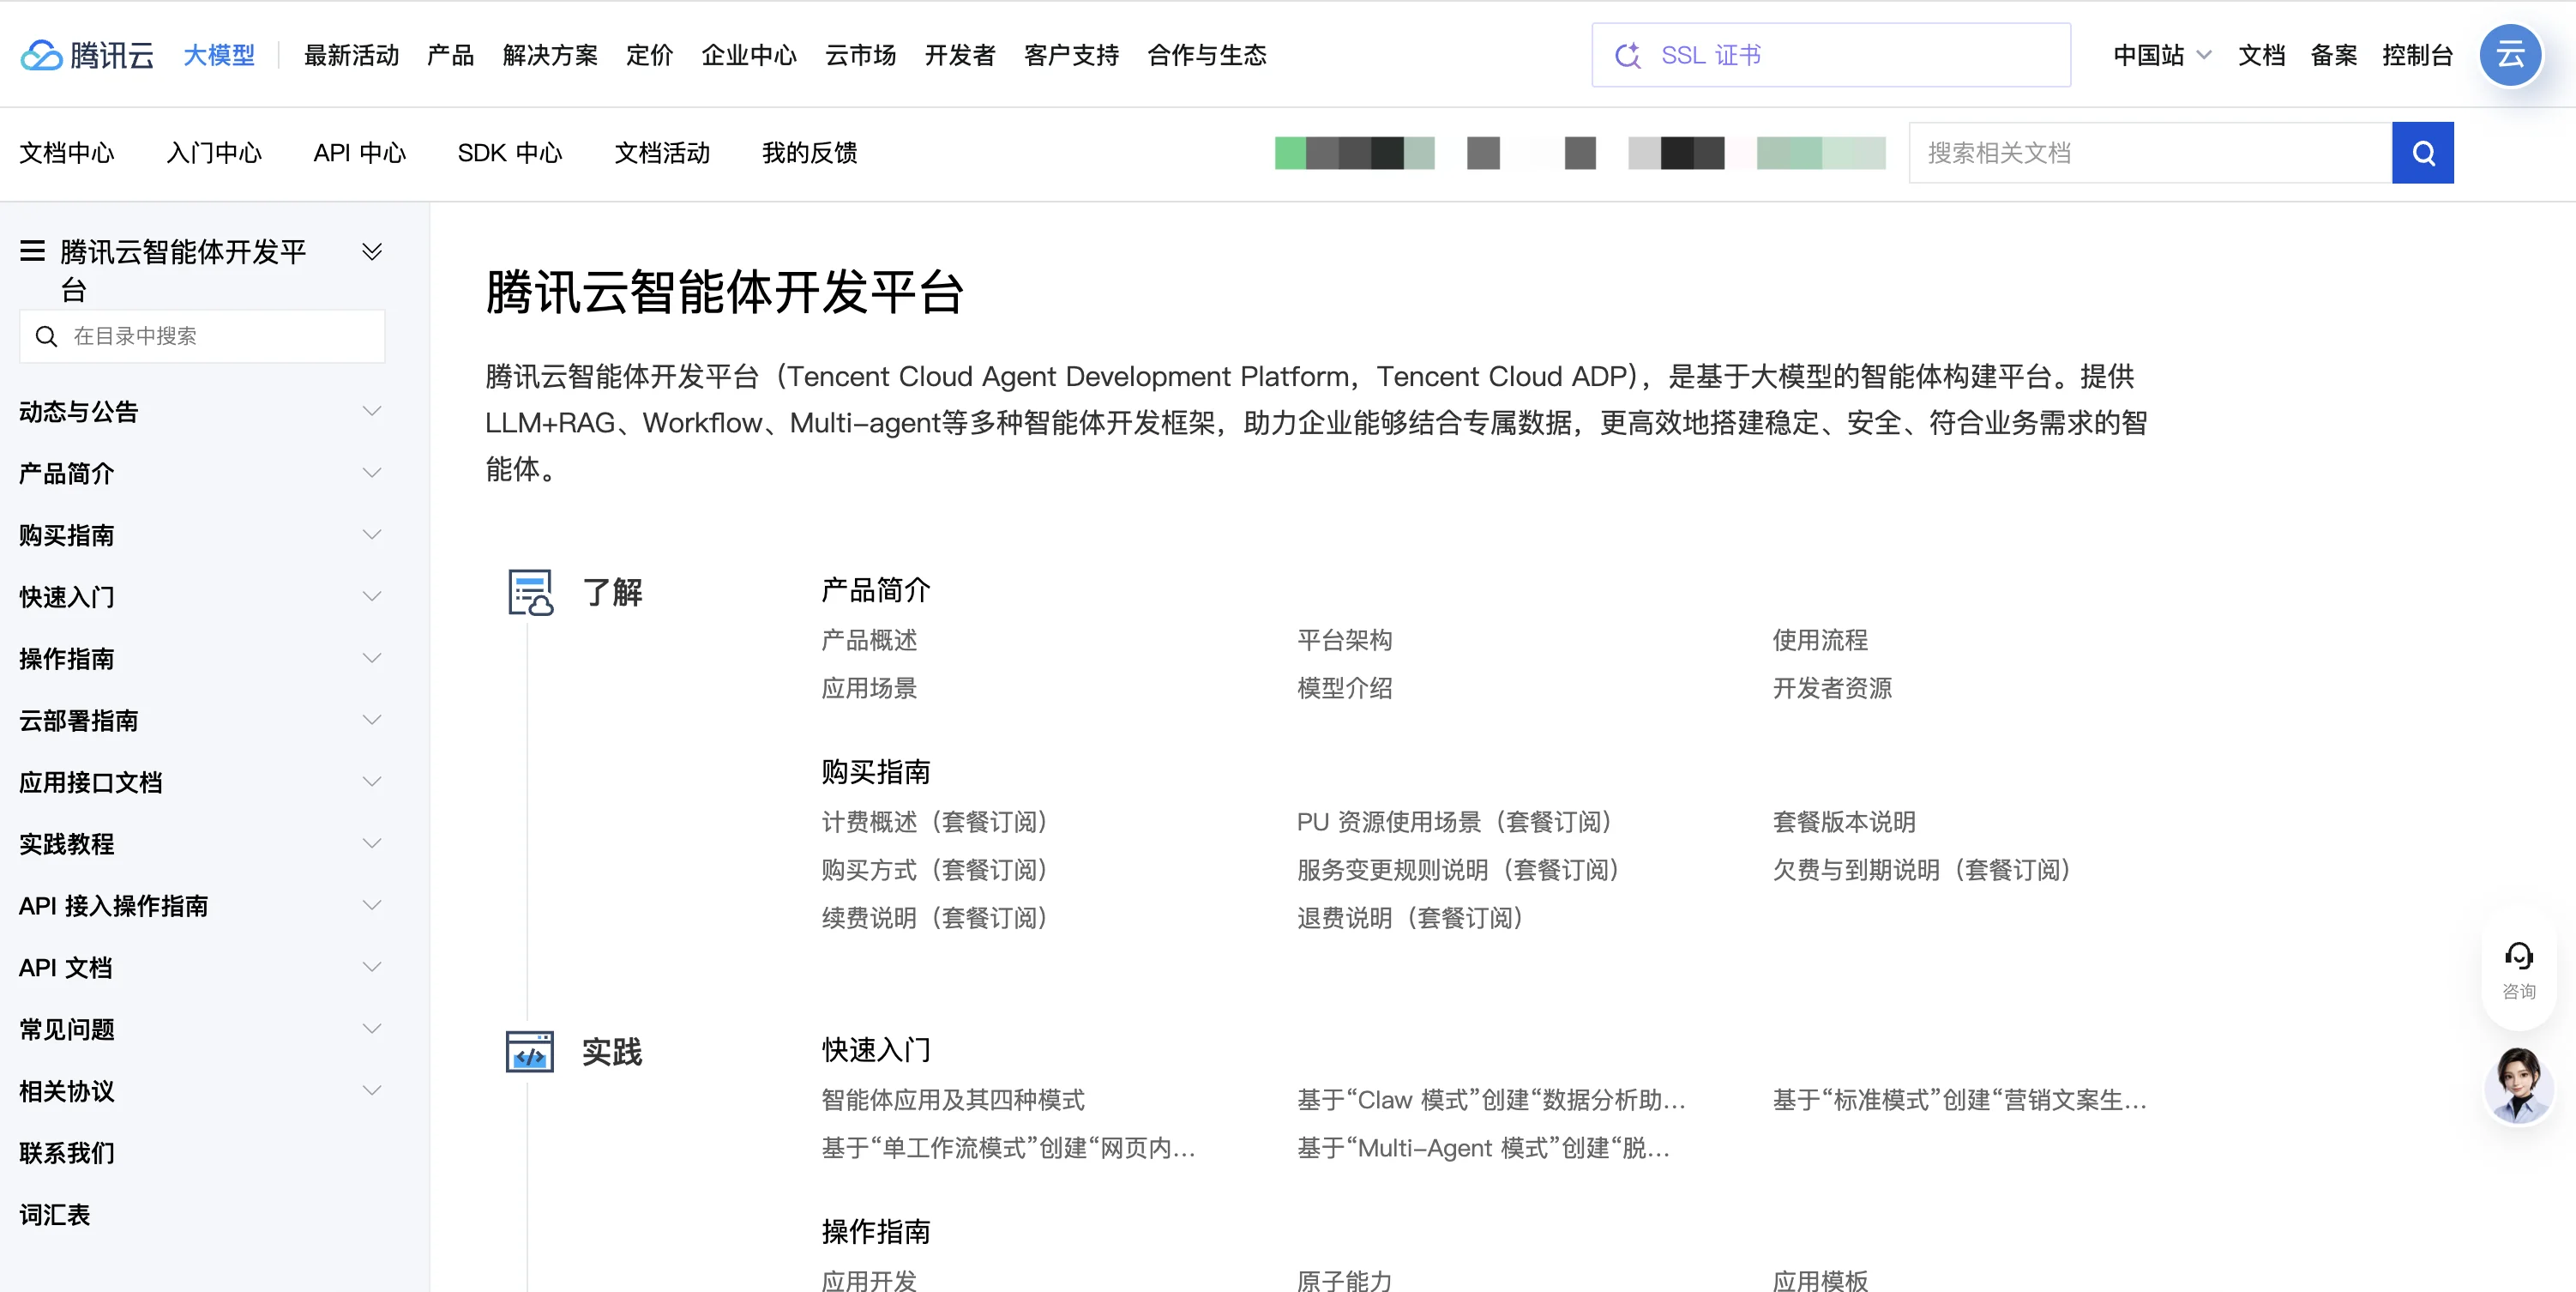
Task: Open the 开发者资源 link
Action: [1832, 689]
